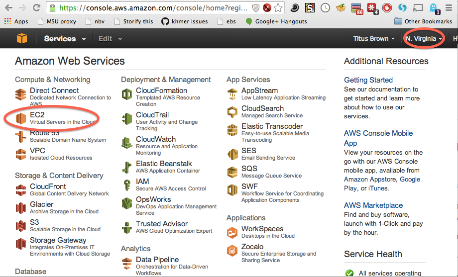The width and height of the screenshot is (458, 277).
Task: Follow the Google Play link
Action: coord(382,184)
